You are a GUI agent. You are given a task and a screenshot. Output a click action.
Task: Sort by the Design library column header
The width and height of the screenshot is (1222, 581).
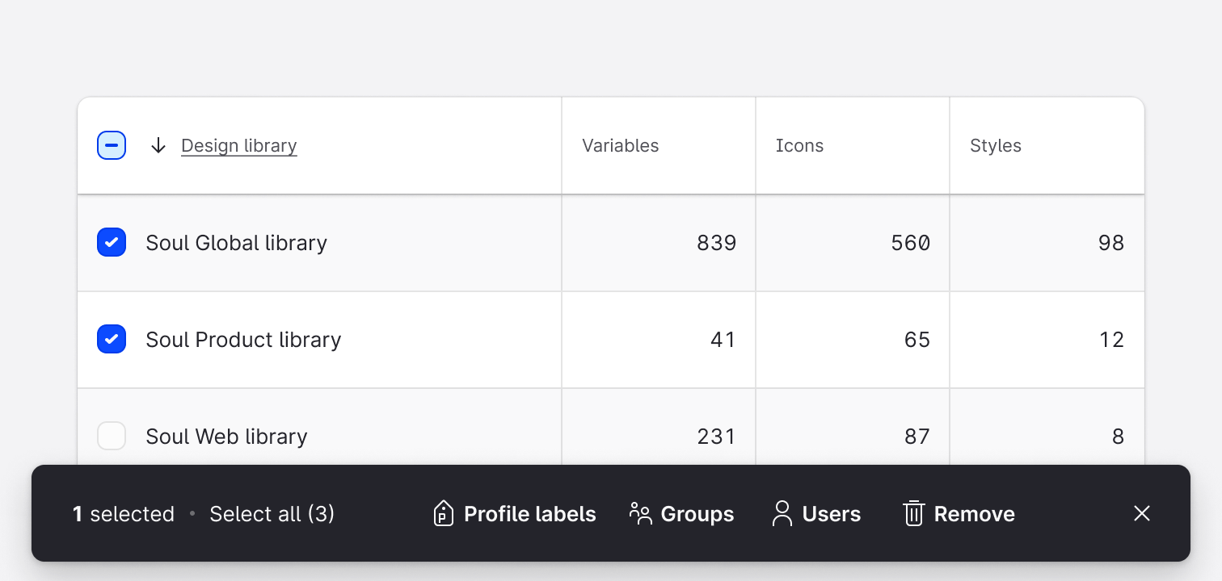(238, 145)
